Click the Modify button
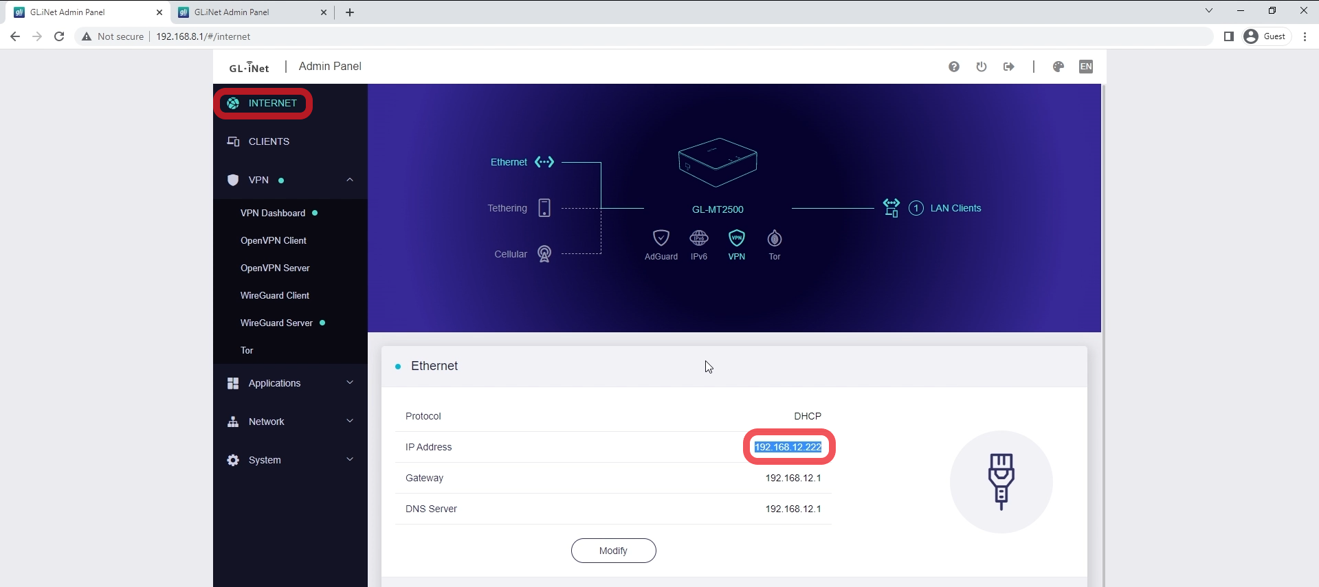This screenshot has width=1319, height=587. point(613,551)
